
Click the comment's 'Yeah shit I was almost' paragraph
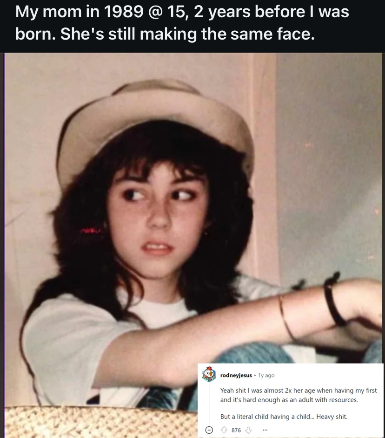[299, 395]
